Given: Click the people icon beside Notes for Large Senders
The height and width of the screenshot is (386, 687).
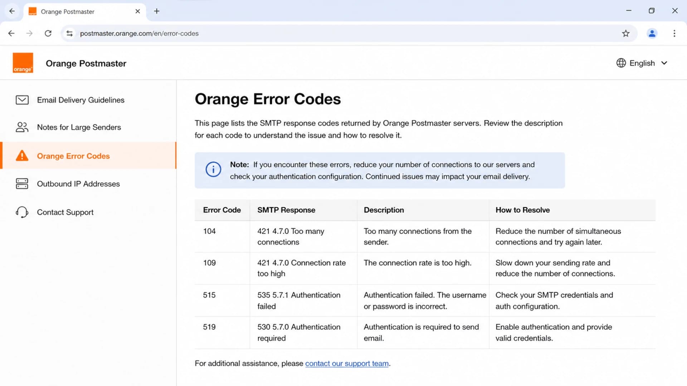Looking at the screenshot, I should (x=22, y=127).
